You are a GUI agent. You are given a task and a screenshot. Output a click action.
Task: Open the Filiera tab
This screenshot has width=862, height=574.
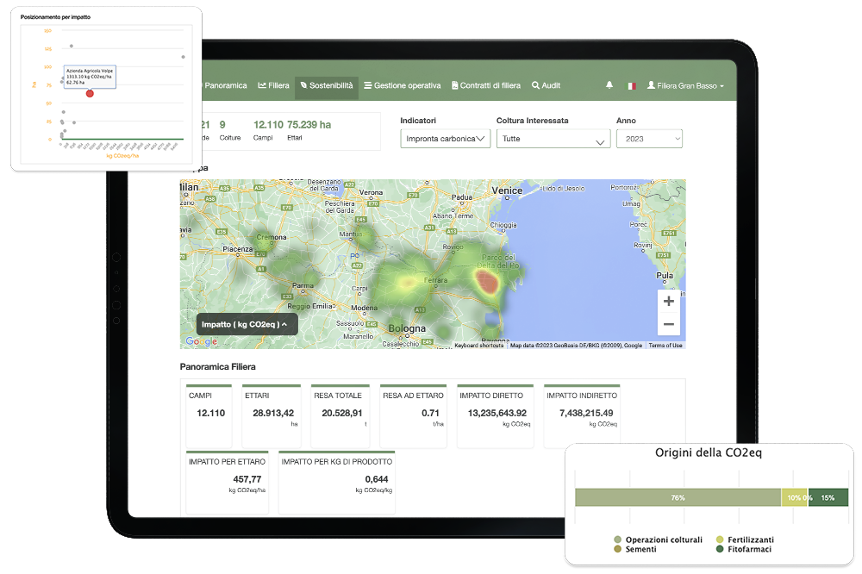(274, 86)
